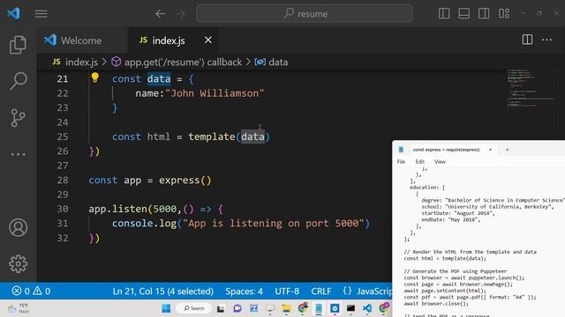Screen dimensions: 565x317
Task: Click the port 5000 in app.listen
Action: pyautogui.click(x=165, y=209)
